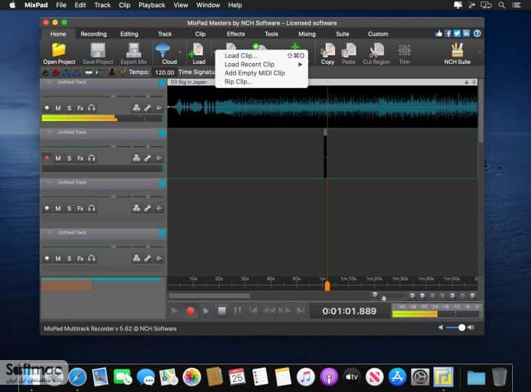Open the Playback menu in the menu bar
Screen dimensions: 531x392
coord(152,5)
